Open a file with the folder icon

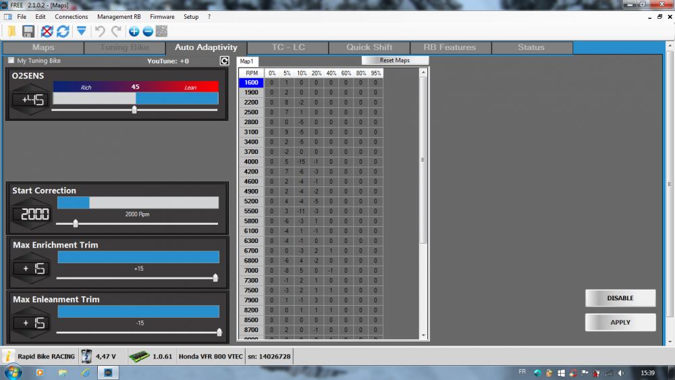11,31
